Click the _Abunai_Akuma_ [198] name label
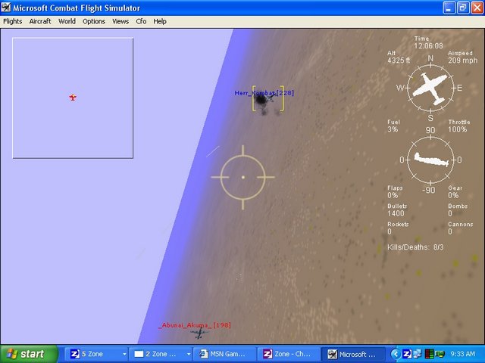The width and height of the screenshot is (485, 363). [195, 325]
